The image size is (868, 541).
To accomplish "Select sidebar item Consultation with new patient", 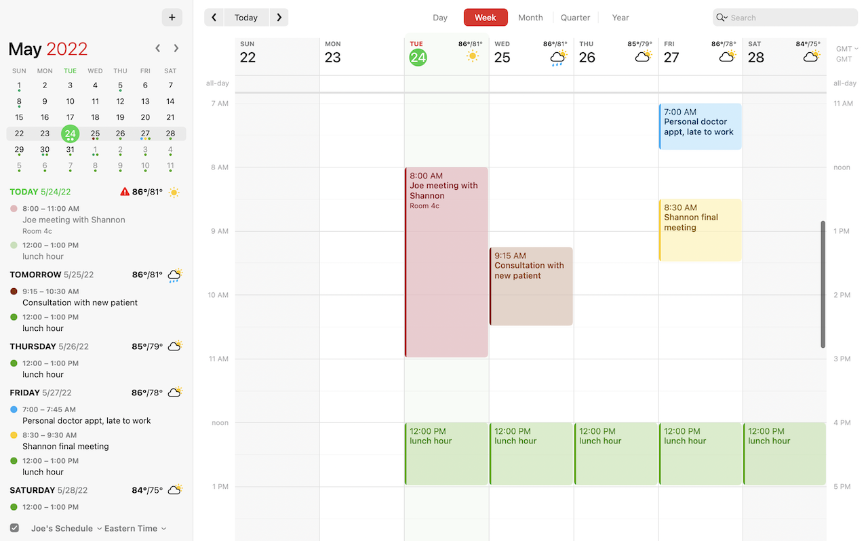I will (80, 302).
